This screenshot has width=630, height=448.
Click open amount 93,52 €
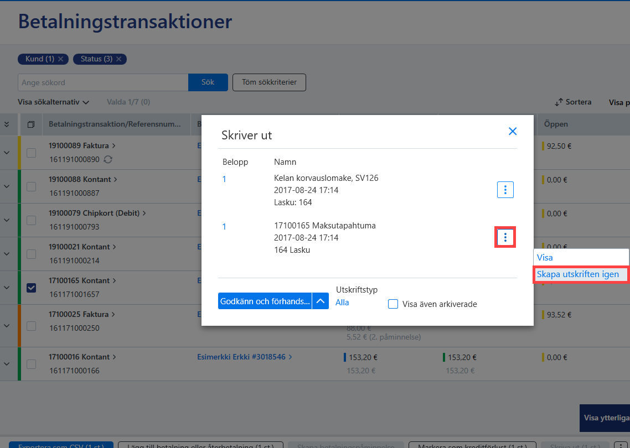(x=559, y=315)
